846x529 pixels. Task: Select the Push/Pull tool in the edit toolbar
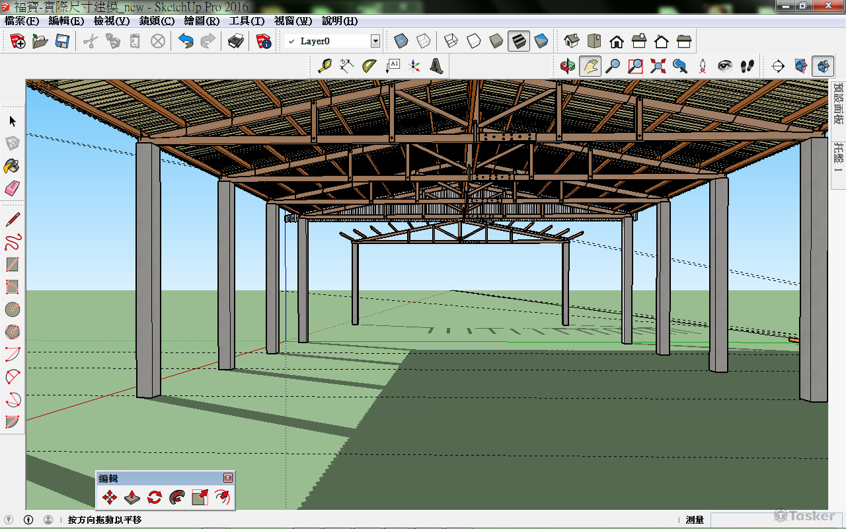132,497
